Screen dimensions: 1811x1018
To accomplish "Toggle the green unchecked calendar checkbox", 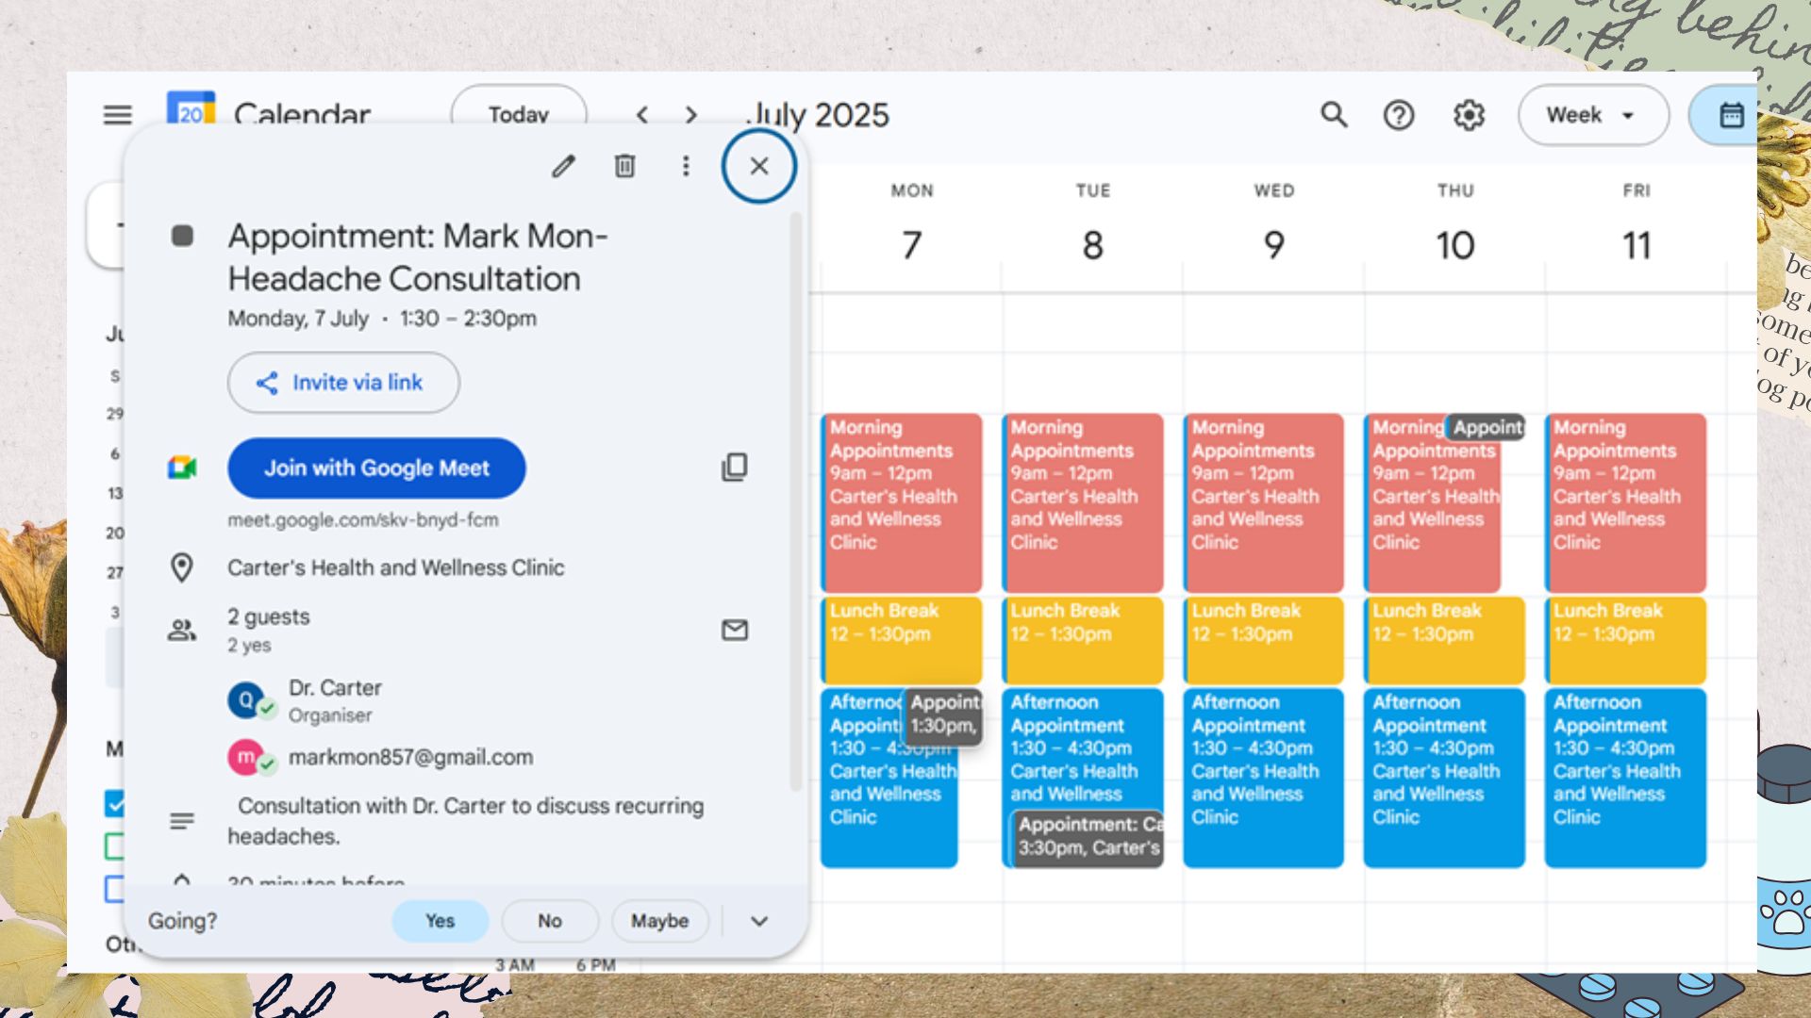I will [x=114, y=846].
